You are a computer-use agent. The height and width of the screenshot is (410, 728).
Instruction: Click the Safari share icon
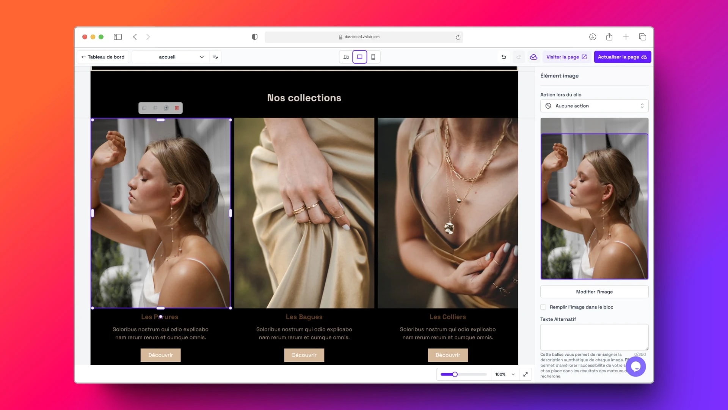click(609, 36)
